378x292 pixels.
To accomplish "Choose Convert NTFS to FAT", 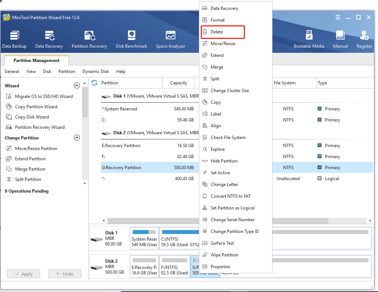I will (x=236, y=196).
